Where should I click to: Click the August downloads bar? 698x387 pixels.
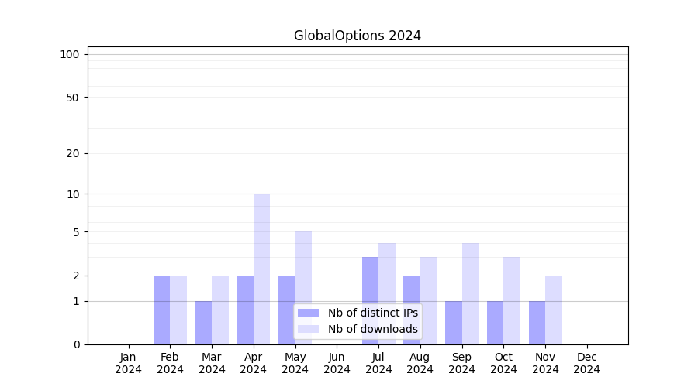pyautogui.click(x=428, y=300)
